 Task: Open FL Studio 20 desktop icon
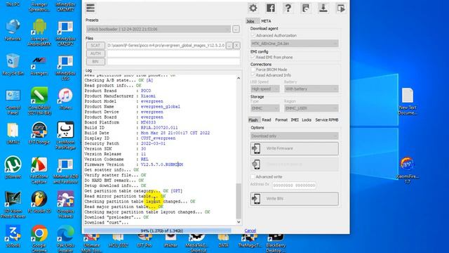click(39, 202)
